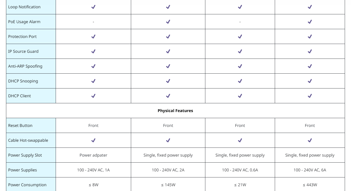
Task: Click the Physical Features section header
Action: tap(175, 111)
